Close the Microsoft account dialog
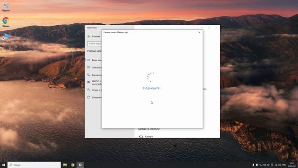 tap(199, 32)
